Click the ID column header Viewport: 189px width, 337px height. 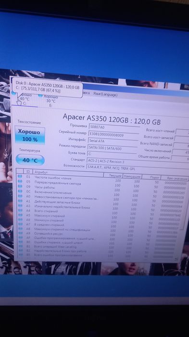coord(28,171)
